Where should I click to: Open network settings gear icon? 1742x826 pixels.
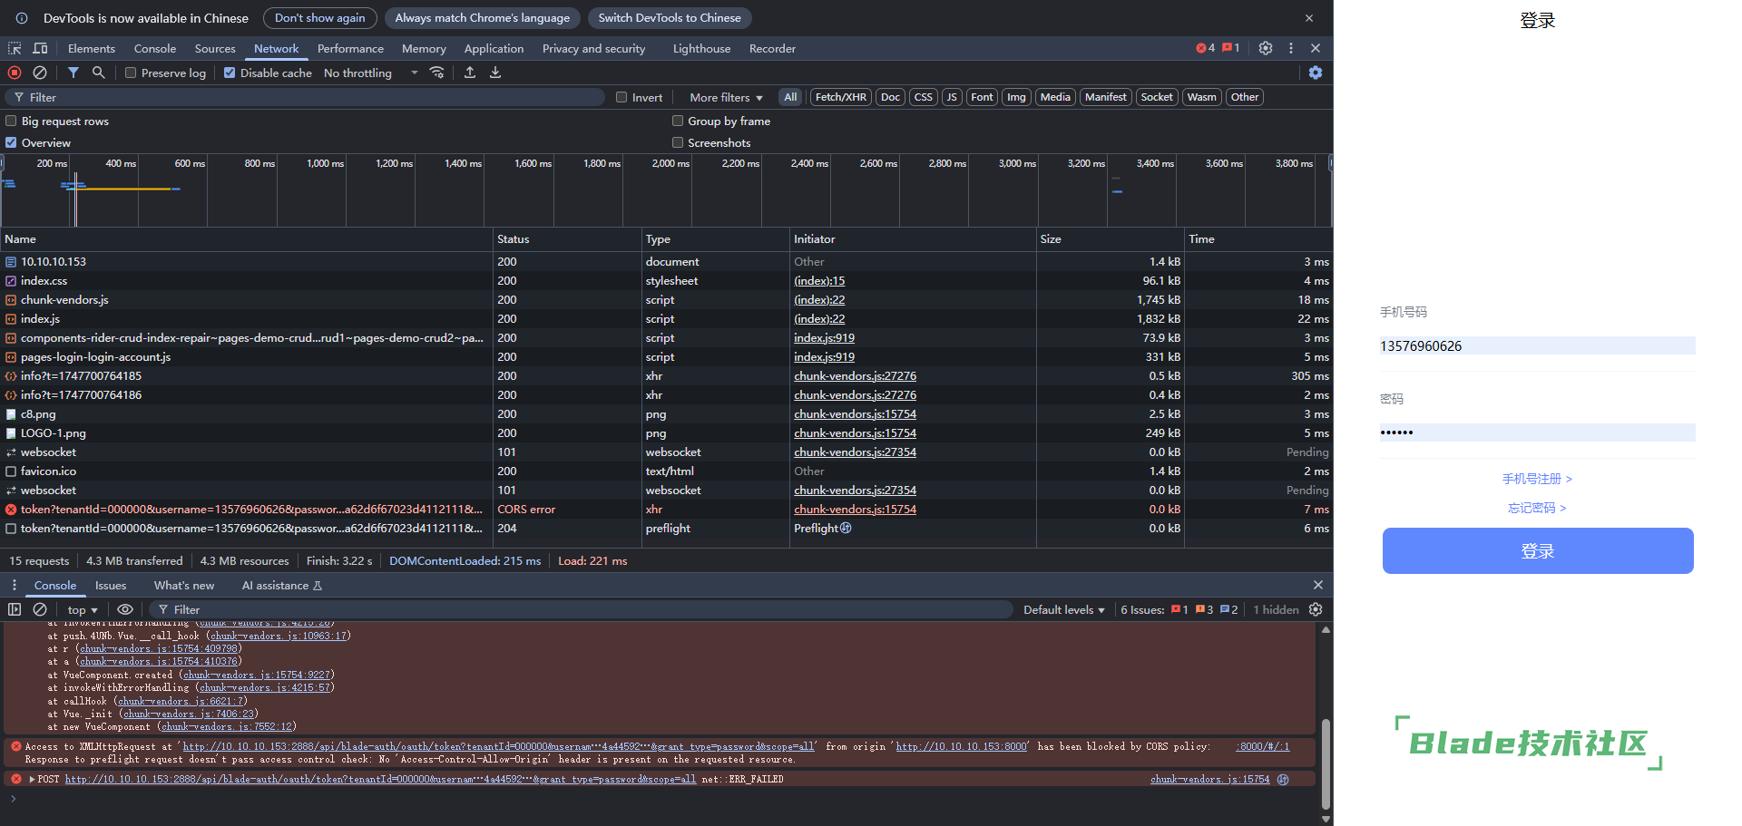[x=1316, y=73]
